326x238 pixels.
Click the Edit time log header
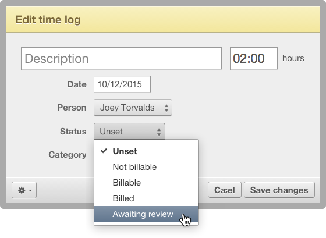click(48, 20)
